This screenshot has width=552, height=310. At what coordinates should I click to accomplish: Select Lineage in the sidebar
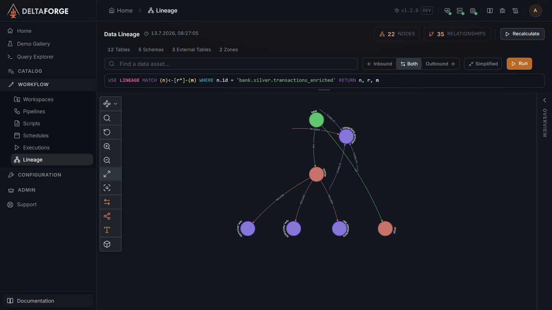(x=52, y=160)
